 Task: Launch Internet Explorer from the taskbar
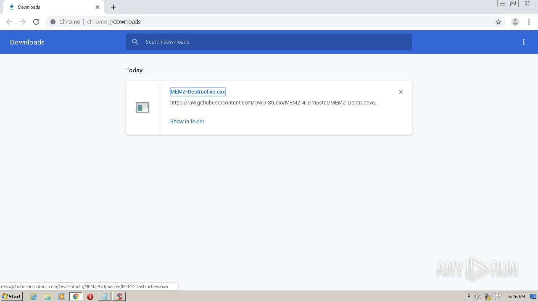point(34,297)
